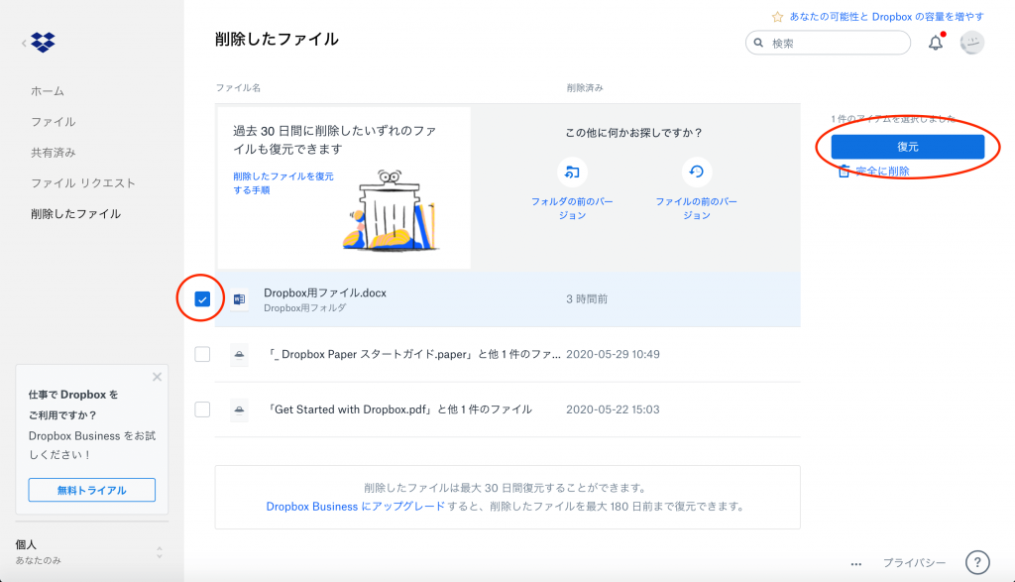Click the ファイルの前のバージョン link
This screenshot has height=582, width=1015.
[697, 208]
